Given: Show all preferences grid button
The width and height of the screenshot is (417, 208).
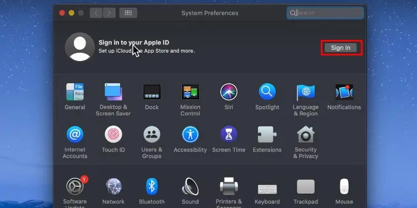Looking at the screenshot, I should pos(128,13).
